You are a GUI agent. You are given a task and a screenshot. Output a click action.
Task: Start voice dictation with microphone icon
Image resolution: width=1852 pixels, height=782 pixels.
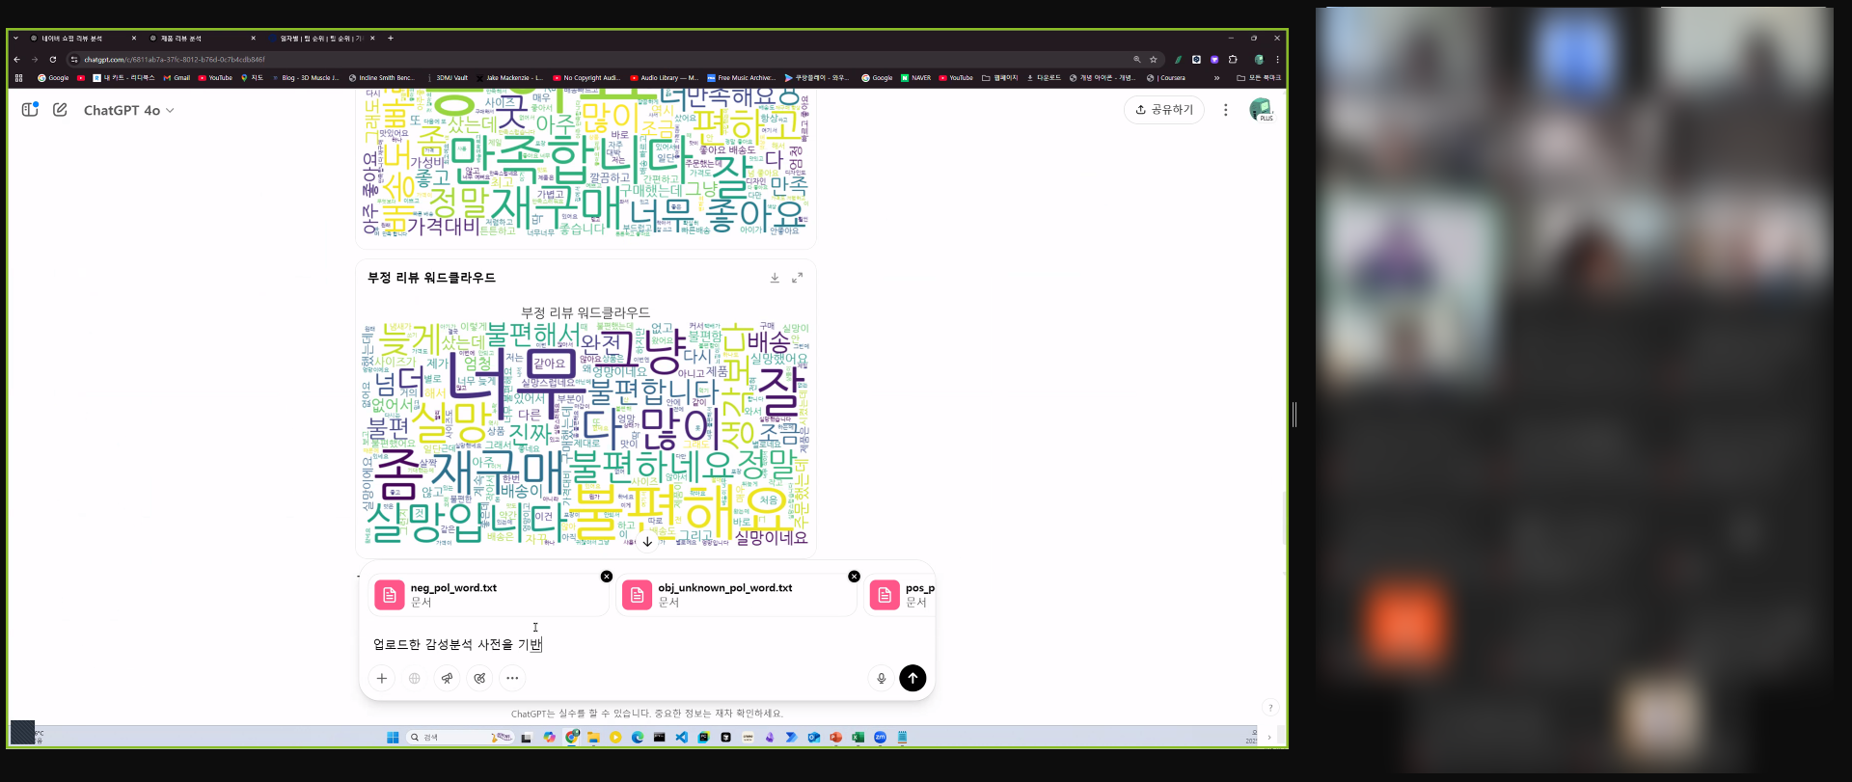coord(882,678)
